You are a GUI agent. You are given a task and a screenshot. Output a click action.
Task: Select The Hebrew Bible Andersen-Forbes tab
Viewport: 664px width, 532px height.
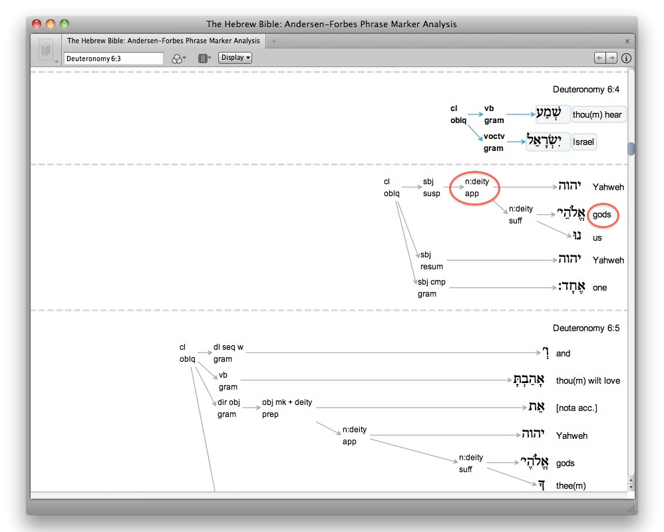point(164,41)
